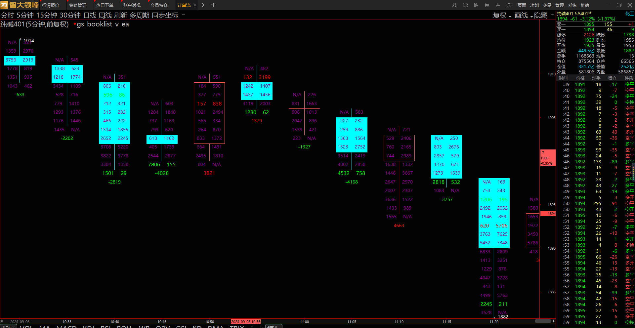Switch to 策略管理 tab
The width and height of the screenshot is (635, 328).
(x=78, y=5)
